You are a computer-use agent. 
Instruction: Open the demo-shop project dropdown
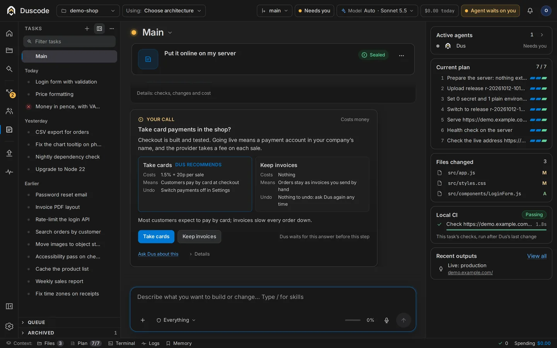88,11
